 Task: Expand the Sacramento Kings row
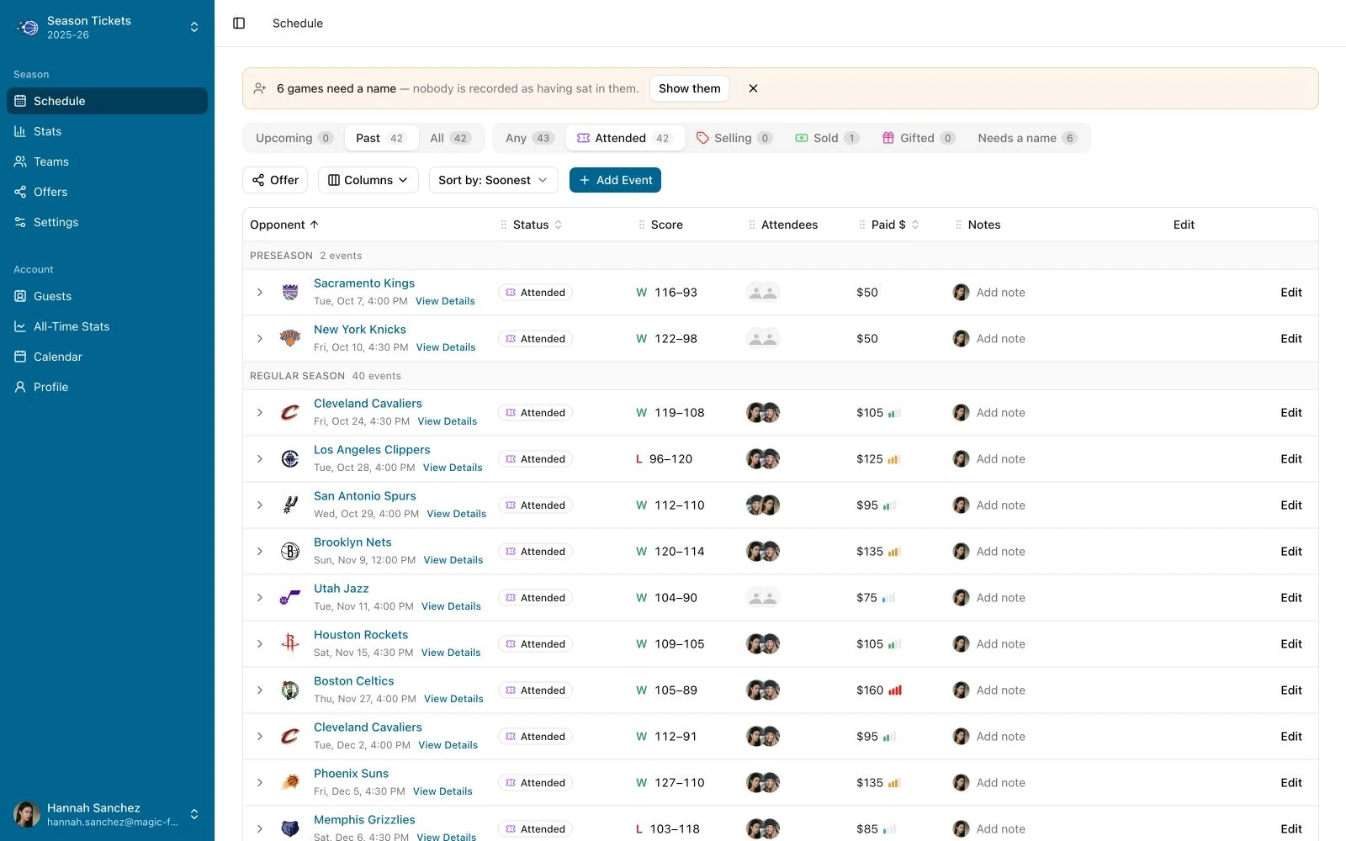[x=260, y=293]
